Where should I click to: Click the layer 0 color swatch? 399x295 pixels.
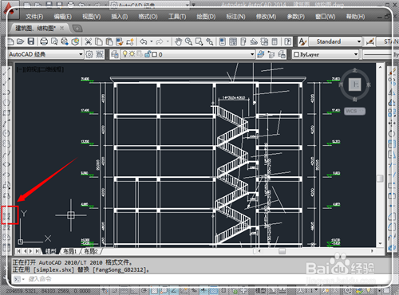[154, 54]
